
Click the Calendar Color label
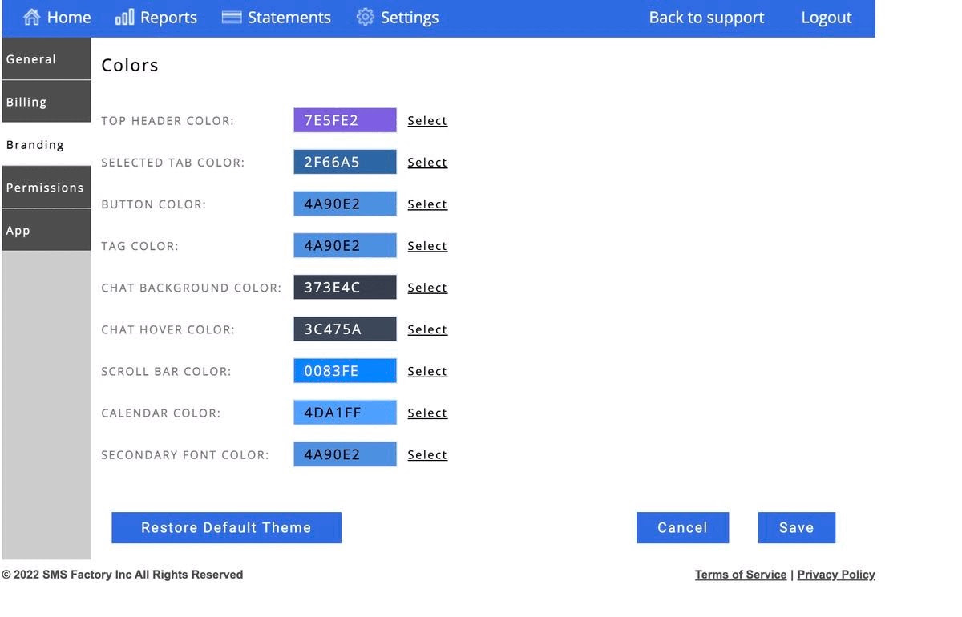coord(161,413)
